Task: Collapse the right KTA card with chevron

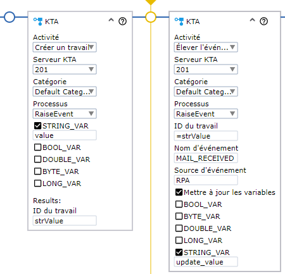Action: (252, 20)
